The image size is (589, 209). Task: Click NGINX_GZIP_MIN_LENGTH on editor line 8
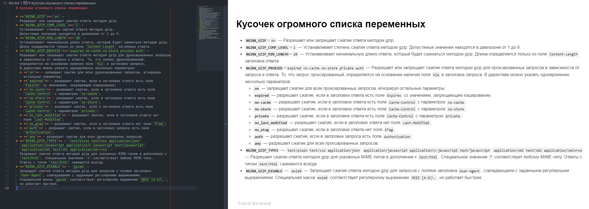click(x=46, y=38)
